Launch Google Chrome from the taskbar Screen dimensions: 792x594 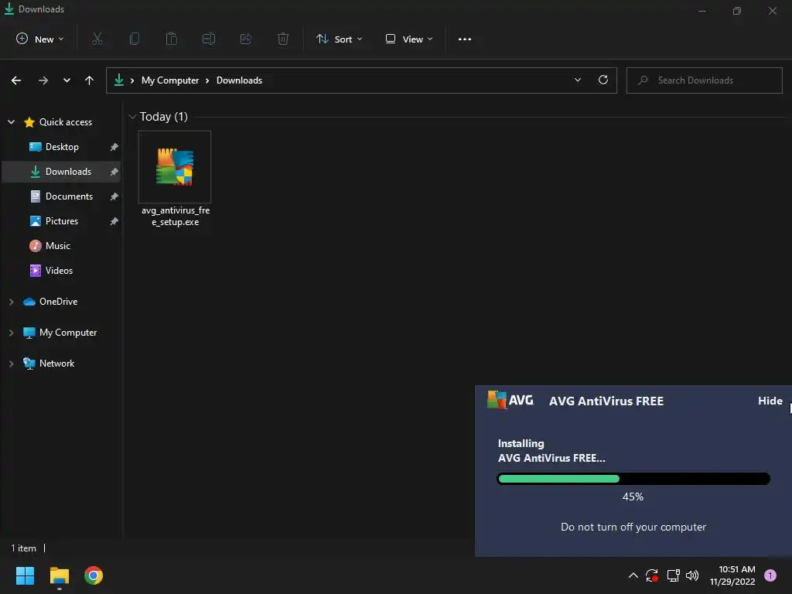tap(94, 575)
